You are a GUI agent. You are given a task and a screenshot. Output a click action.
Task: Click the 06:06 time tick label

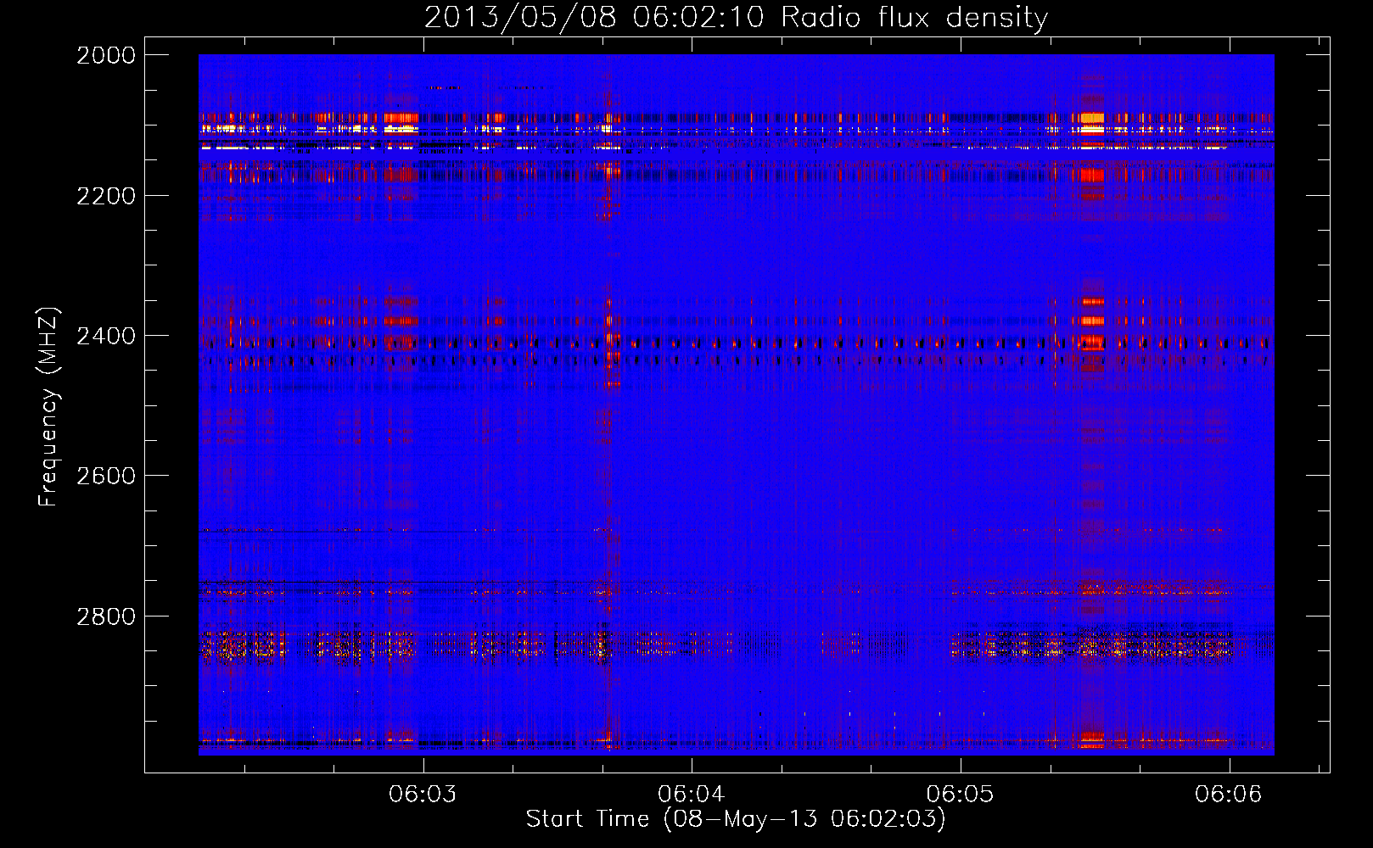pyautogui.click(x=1229, y=795)
